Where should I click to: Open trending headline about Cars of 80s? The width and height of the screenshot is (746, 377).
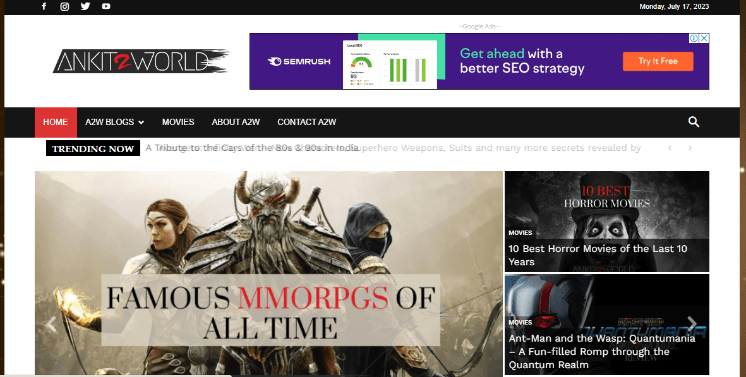pyautogui.click(x=252, y=148)
